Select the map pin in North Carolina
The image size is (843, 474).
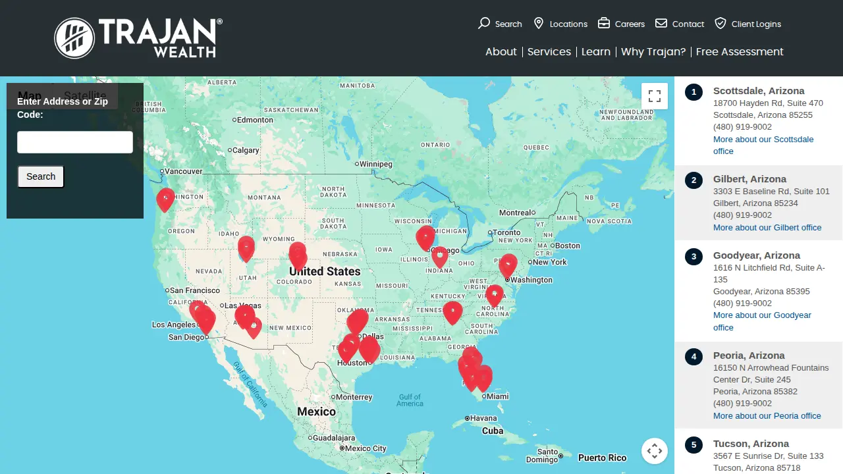[x=495, y=296]
